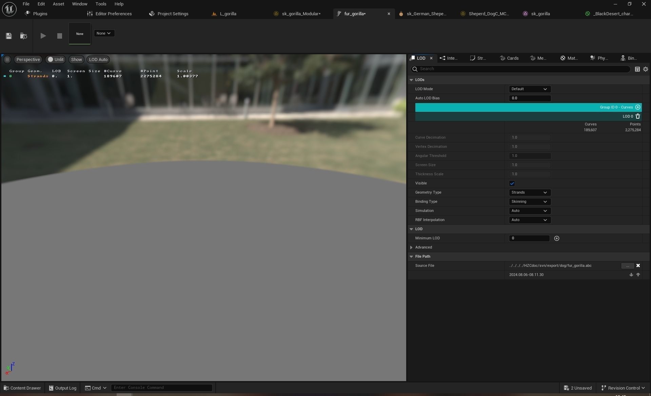Click the property matrix table icon
Screen dimensions: 651x396
tap(637, 69)
